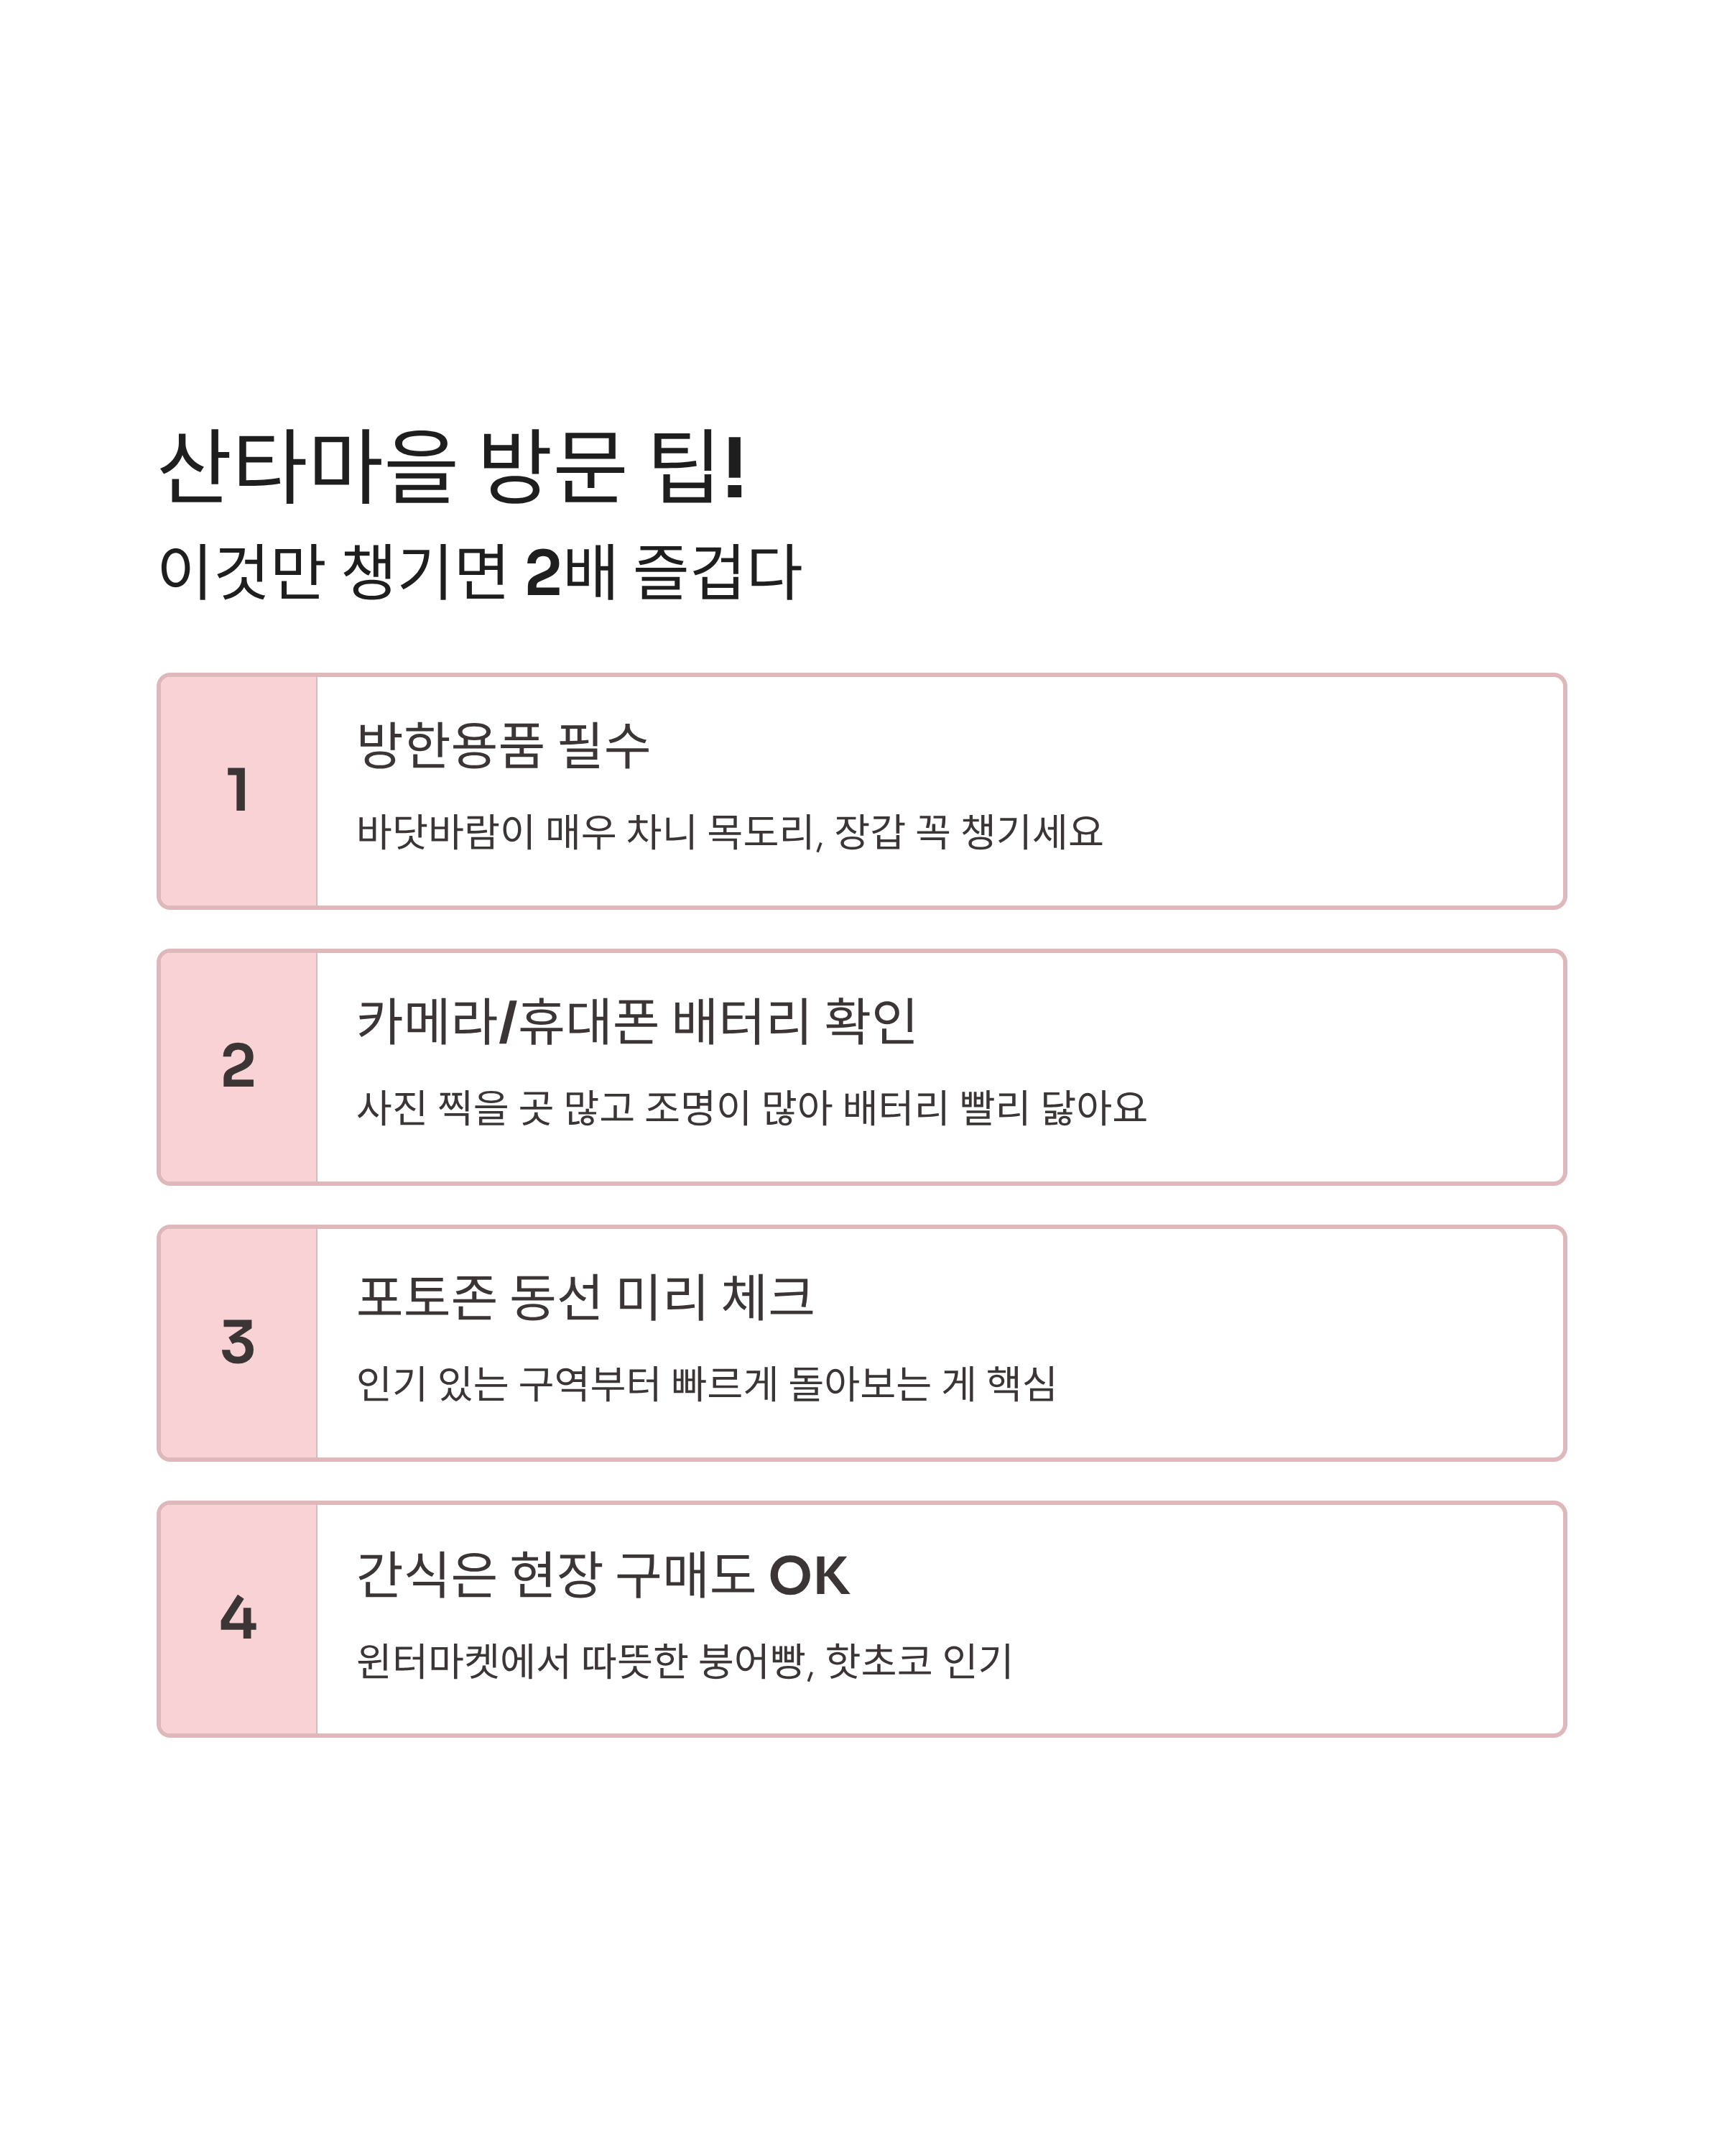Click the pink number 4 badge
The height and width of the screenshot is (2156, 1724).
[238, 1619]
